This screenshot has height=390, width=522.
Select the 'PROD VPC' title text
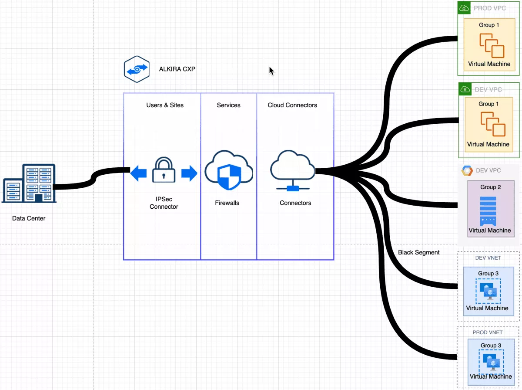[490, 8]
